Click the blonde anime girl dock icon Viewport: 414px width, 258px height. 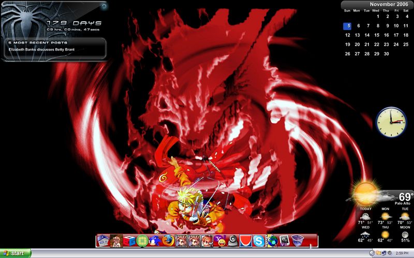point(116,240)
